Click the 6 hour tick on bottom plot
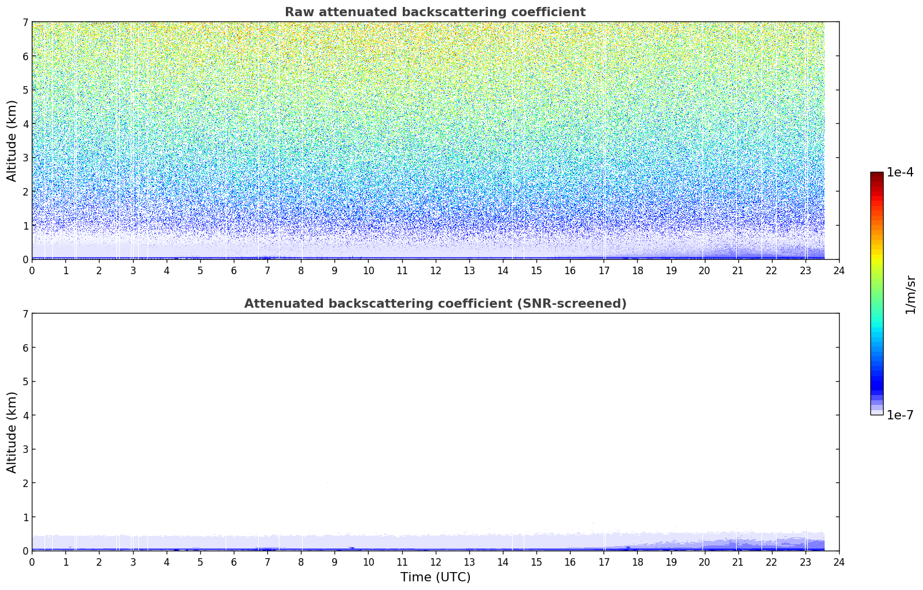This screenshot has width=923, height=590. coord(234,562)
